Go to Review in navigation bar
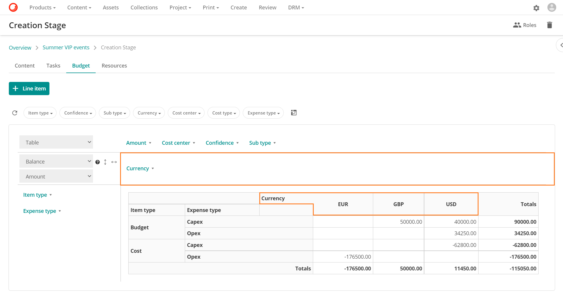Image resolution: width=563 pixels, height=303 pixels. 268,8
